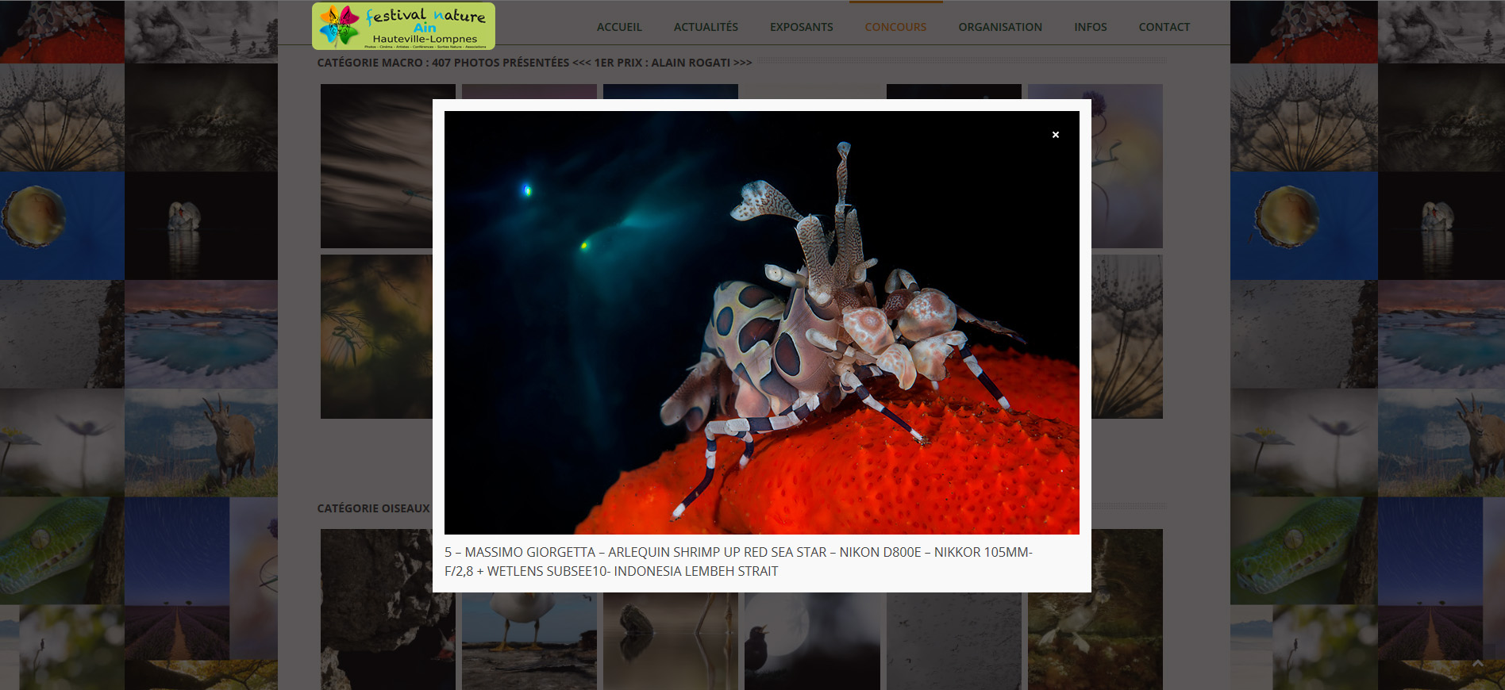This screenshot has width=1505, height=690.
Task: Select the CONCOURS menu item
Action: (x=895, y=27)
